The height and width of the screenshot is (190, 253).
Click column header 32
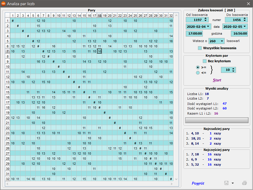coord(171,16)
